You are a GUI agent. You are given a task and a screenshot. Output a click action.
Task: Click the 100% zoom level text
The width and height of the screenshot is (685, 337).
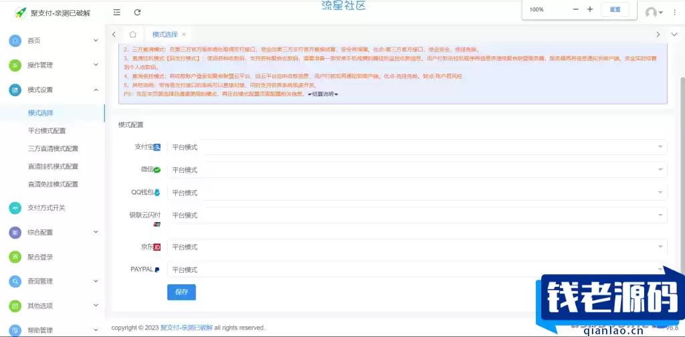coord(536,9)
